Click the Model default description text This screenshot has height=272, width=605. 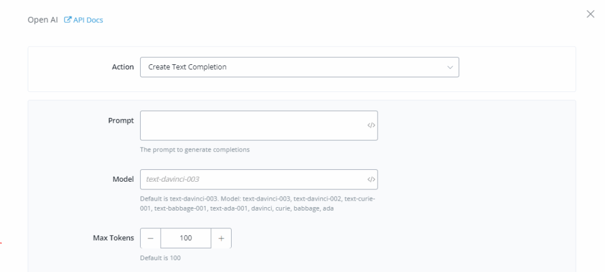tap(258, 204)
